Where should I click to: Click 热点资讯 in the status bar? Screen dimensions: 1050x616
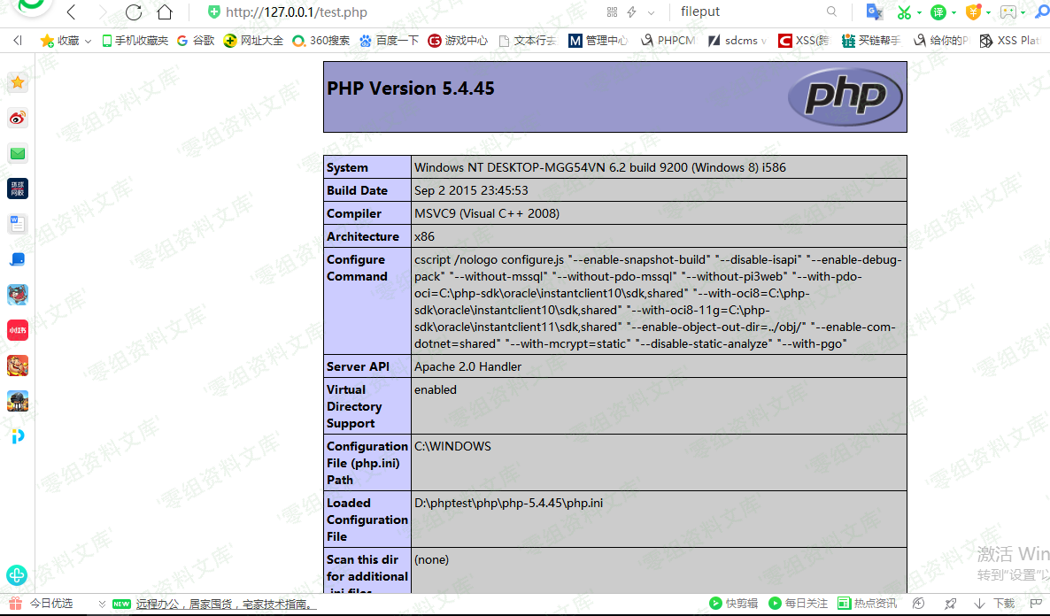pyautogui.click(x=868, y=604)
